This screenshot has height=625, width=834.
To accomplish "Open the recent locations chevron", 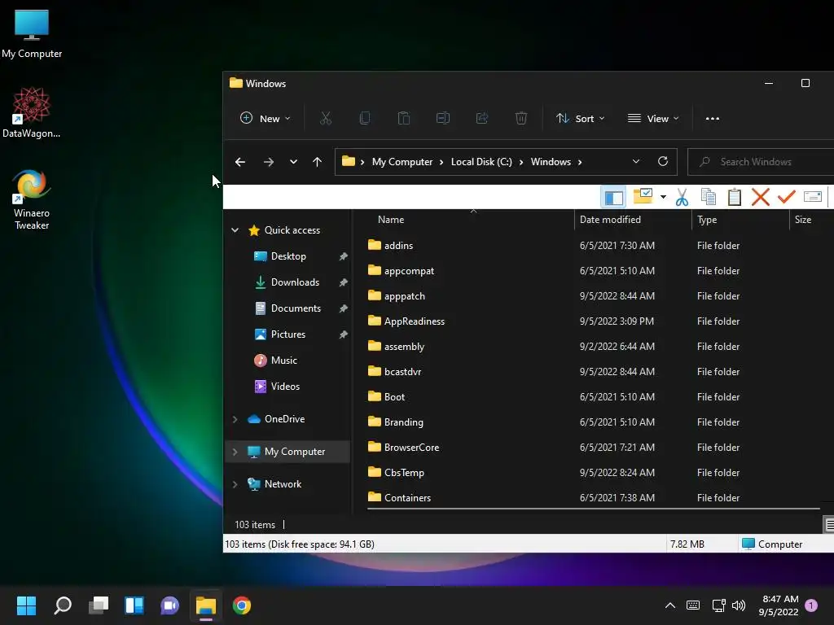I will tap(293, 162).
